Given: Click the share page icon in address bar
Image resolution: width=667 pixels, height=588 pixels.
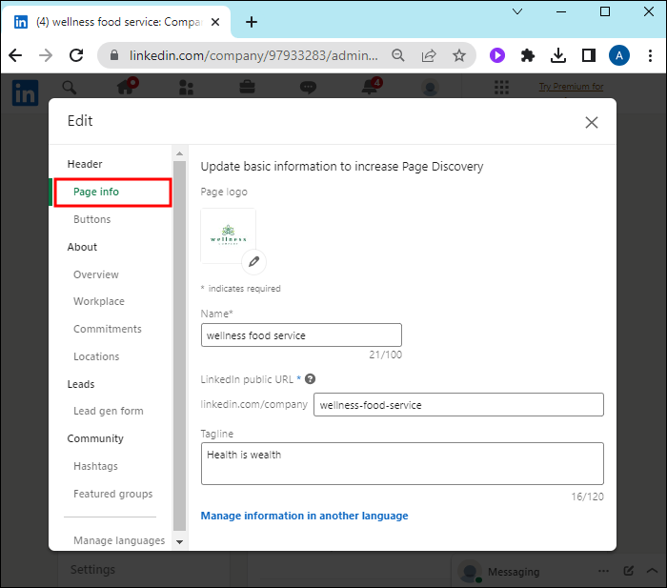Looking at the screenshot, I should tap(429, 55).
